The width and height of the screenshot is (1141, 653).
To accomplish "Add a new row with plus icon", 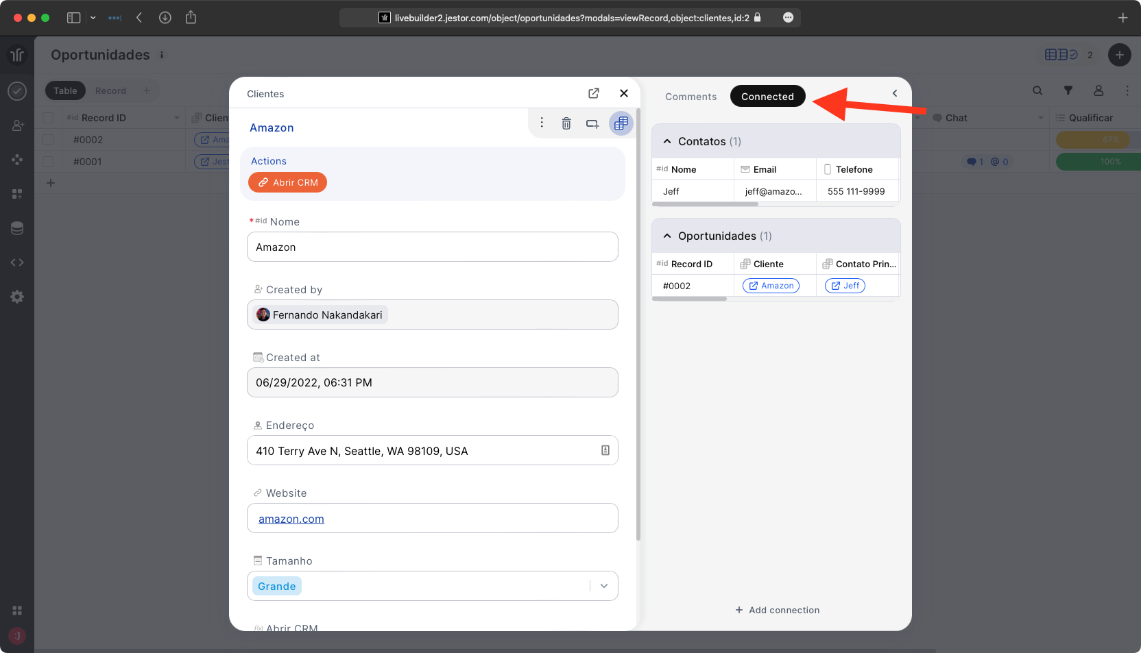I will click(50, 183).
